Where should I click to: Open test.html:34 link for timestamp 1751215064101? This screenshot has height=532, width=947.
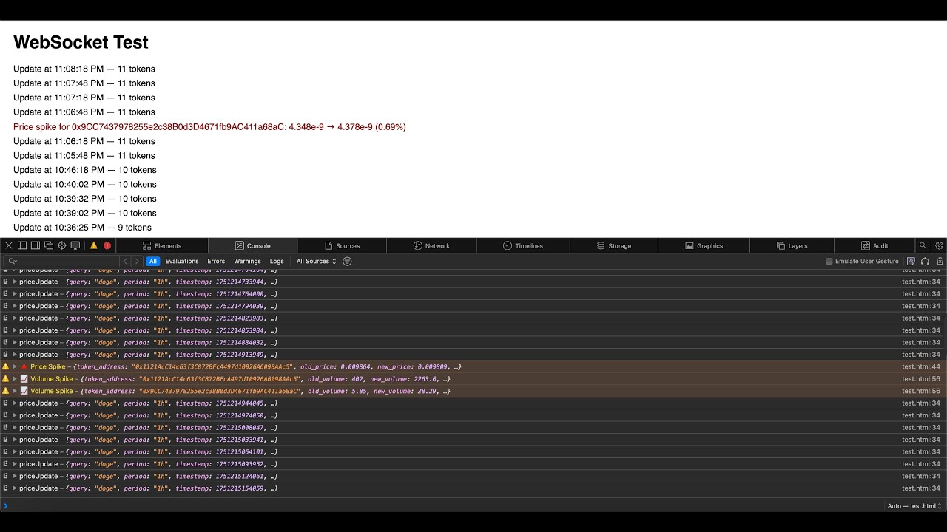point(921,451)
